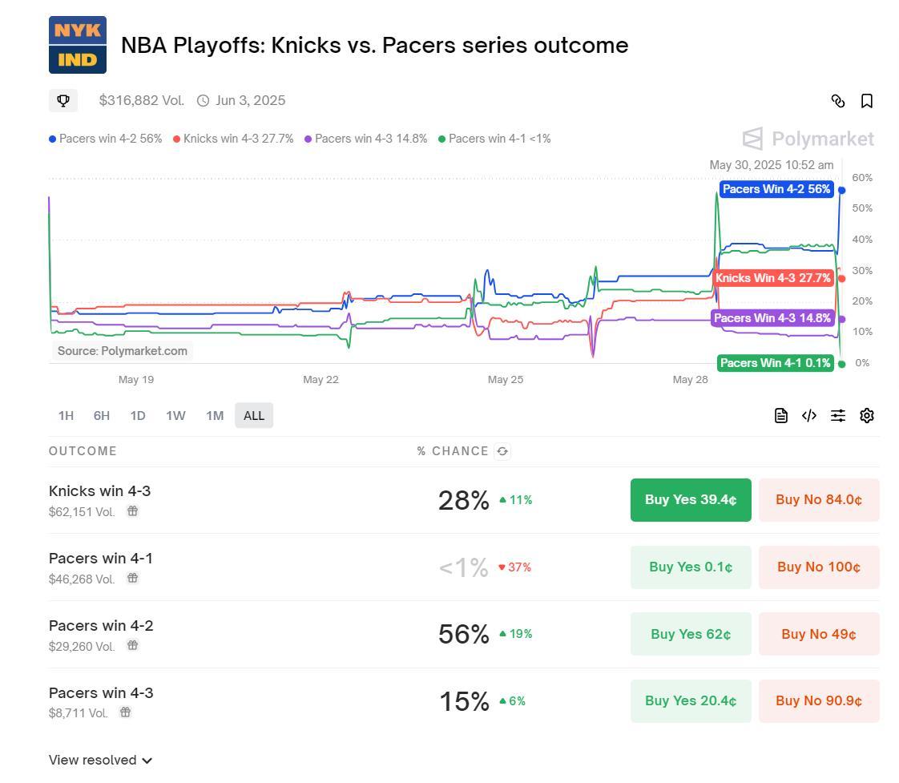Switch chart to 1W range
899x783 pixels.
click(175, 415)
